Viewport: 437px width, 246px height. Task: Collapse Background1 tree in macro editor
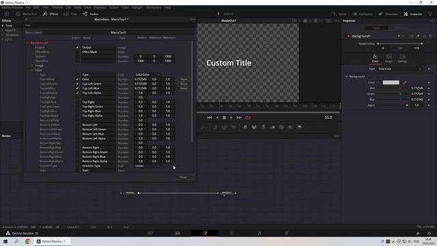[x=27, y=42]
